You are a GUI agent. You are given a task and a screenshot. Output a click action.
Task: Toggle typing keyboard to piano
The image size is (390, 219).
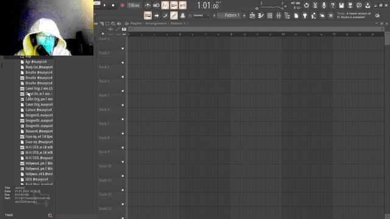click(x=147, y=16)
